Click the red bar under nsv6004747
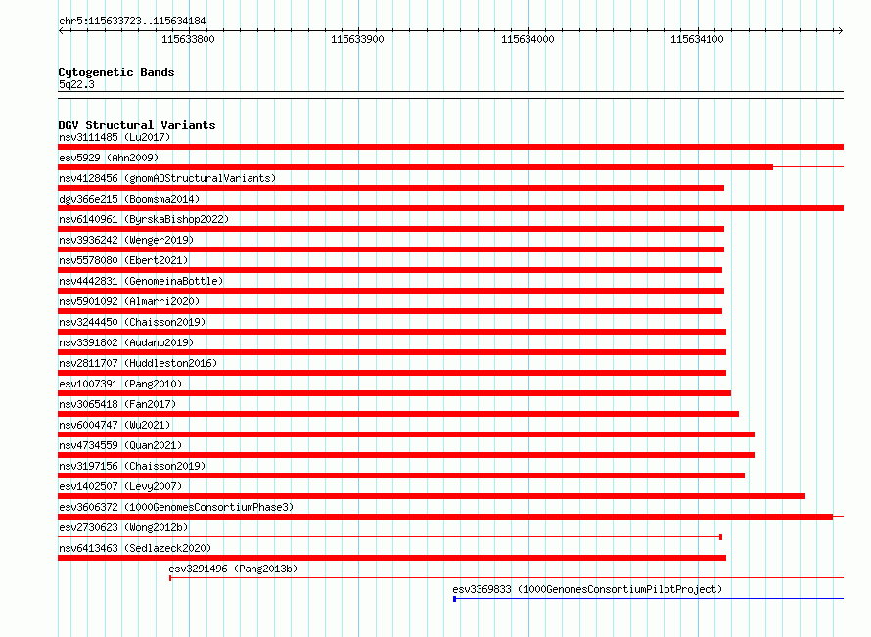Image resolution: width=871 pixels, height=637 pixels. point(406,434)
